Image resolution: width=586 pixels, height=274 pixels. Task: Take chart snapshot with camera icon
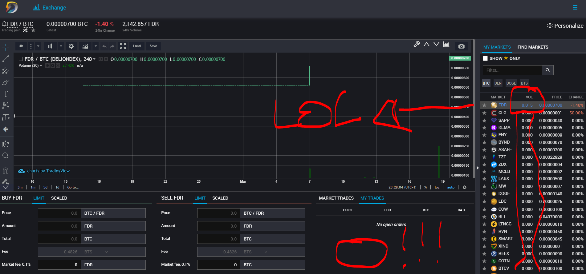point(461,46)
